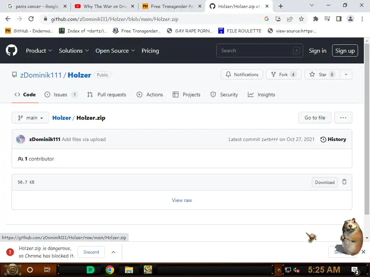Switch to the Code tab
Screen dimensions: 370x277
25,94
